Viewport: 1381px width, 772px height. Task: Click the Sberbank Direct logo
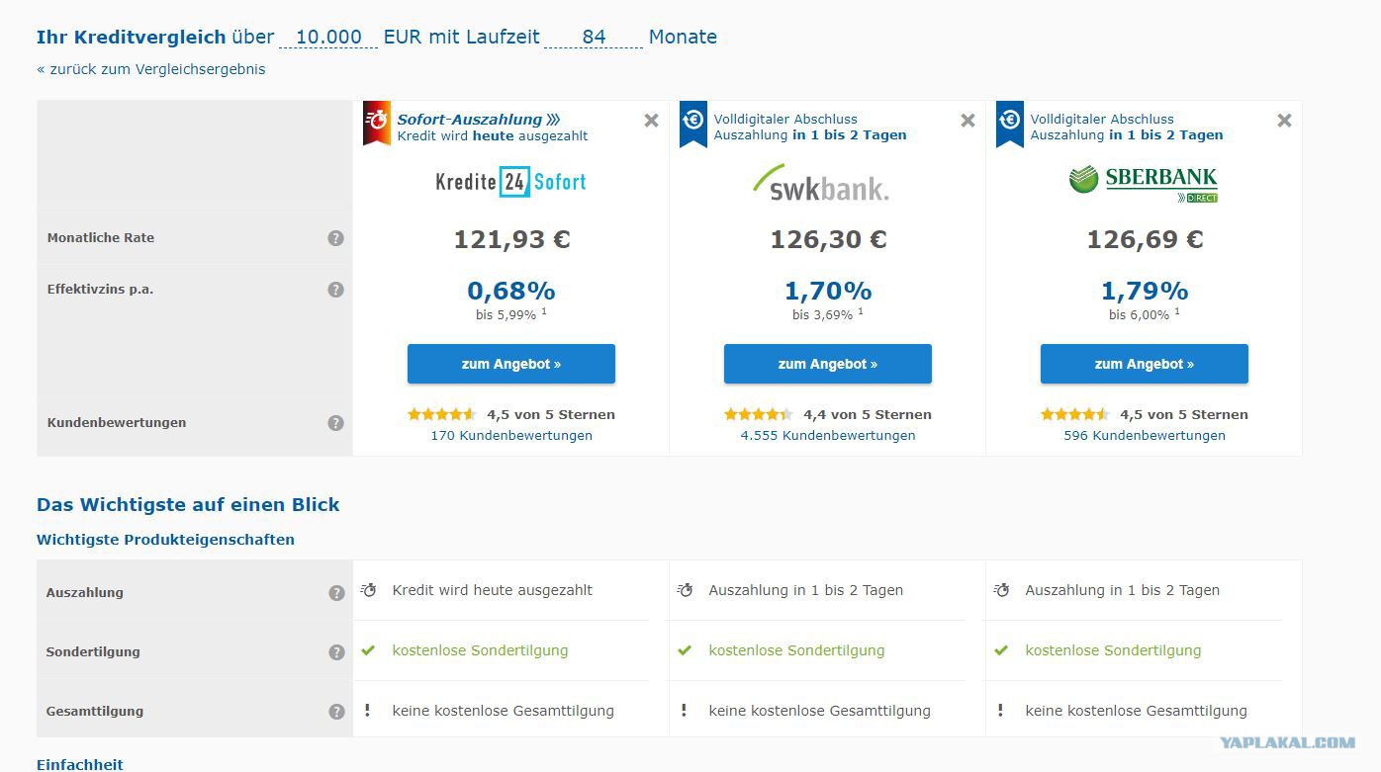[x=1144, y=184]
